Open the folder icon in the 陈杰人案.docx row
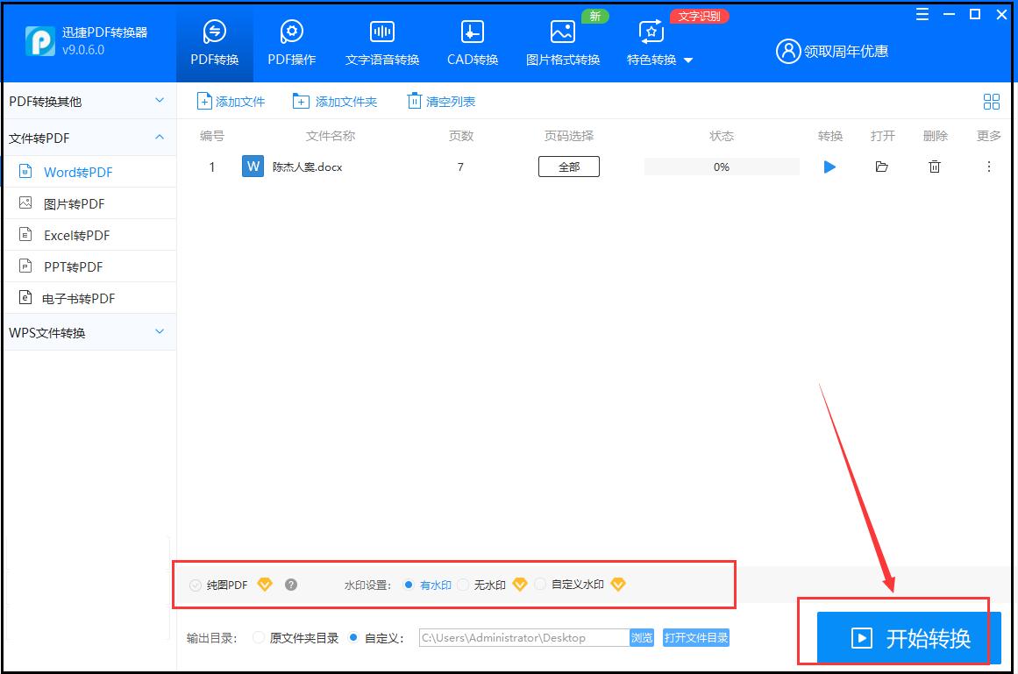This screenshot has height=674, width=1018. tap(882, 167)
